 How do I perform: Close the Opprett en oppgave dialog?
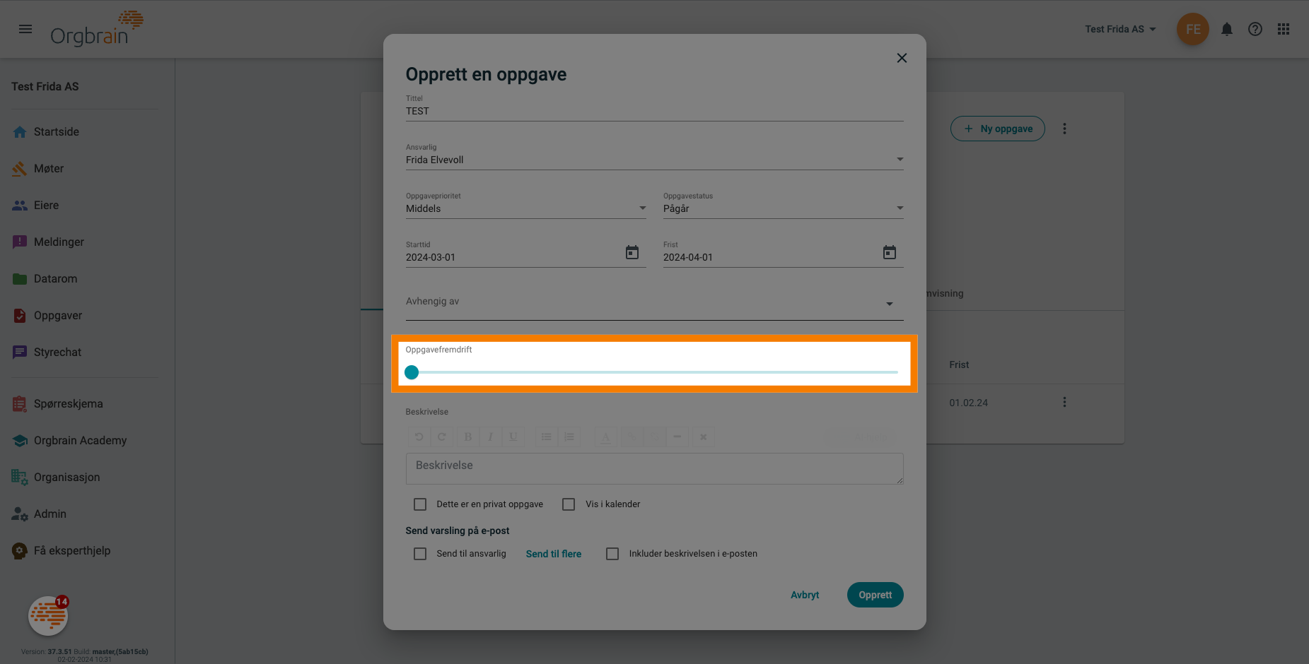[x=902, y=58]
